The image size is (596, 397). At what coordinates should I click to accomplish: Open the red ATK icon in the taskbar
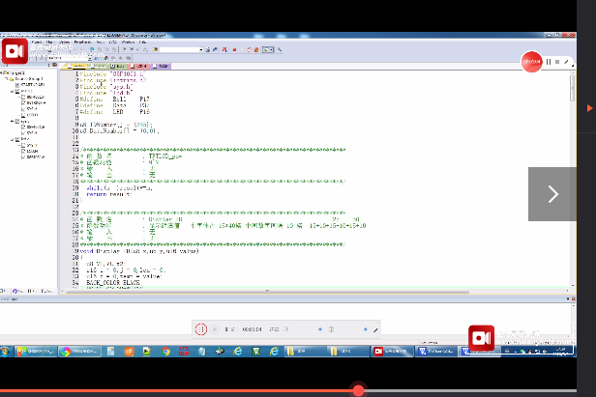[x=184, y=352]
